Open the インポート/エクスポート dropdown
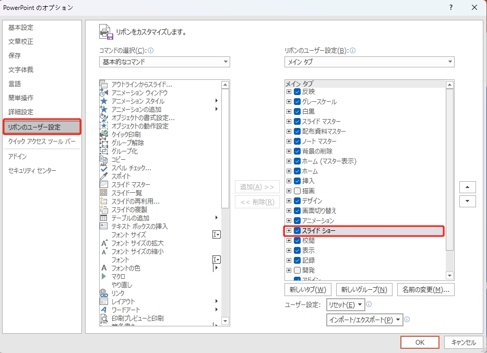This screenshot has width=487, height=353. click(365, 320)
